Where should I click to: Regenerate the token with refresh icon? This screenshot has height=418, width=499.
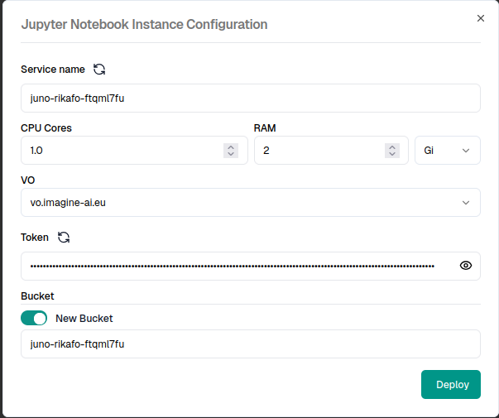pyautogui.click(x=64, y=238)
